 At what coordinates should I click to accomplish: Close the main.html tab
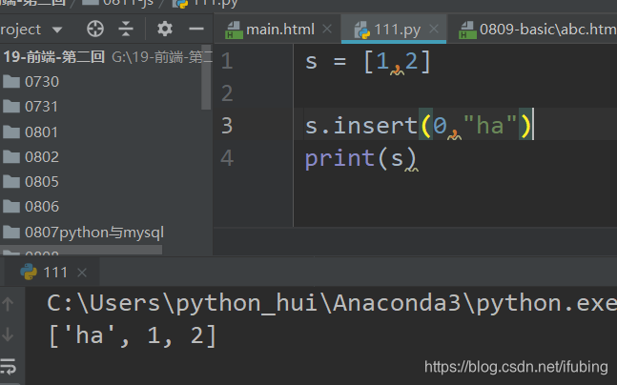pyautogui.click(x=327, y=29)
